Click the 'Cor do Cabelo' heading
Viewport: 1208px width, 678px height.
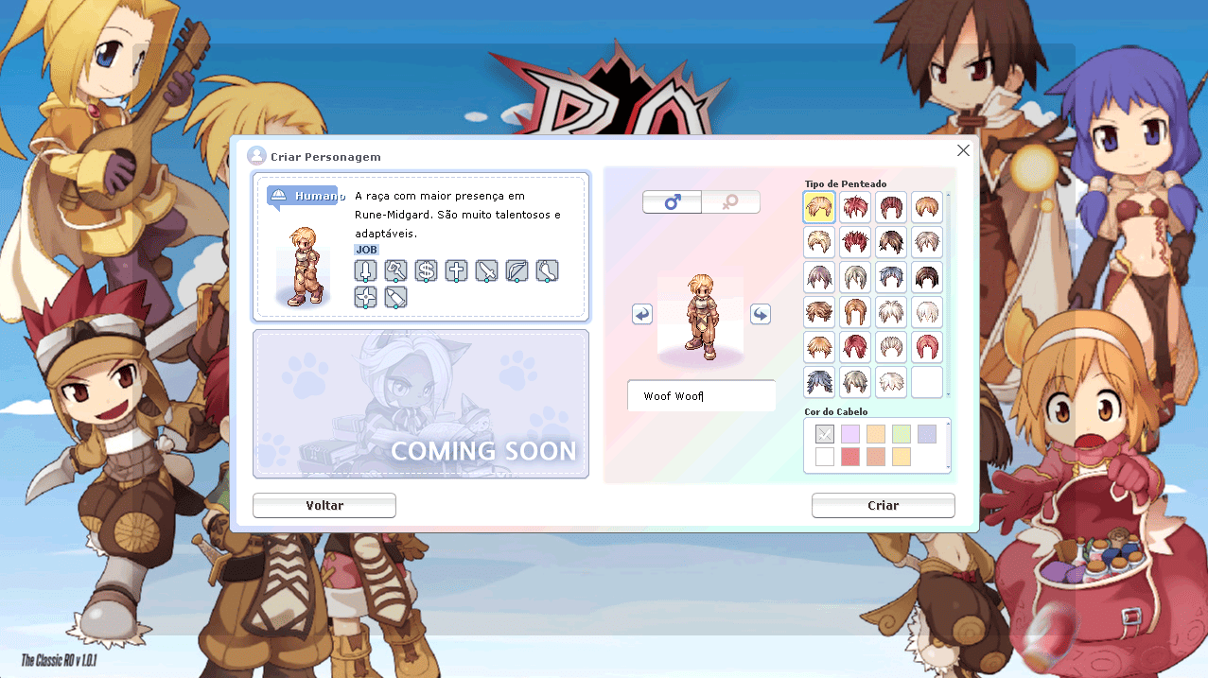tap(835, 411)
